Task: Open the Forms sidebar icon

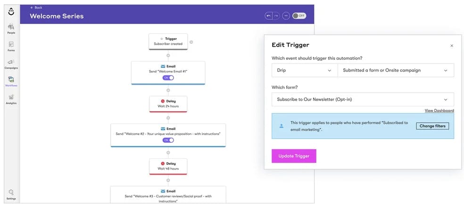Action: 11,46
